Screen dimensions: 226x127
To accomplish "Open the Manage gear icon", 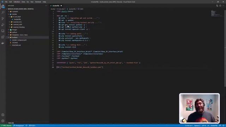I will (3, 121).
